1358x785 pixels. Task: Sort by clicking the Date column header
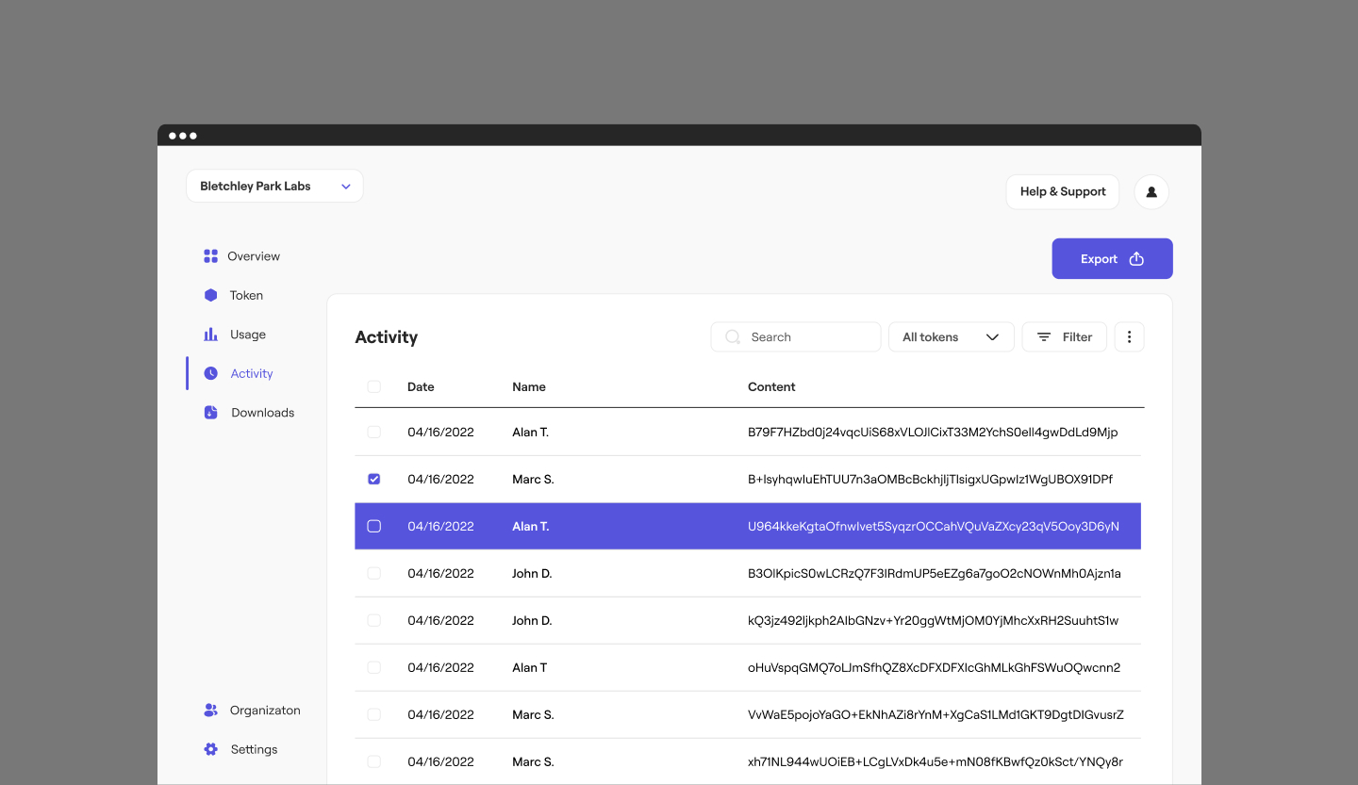[x=421, y=386]
